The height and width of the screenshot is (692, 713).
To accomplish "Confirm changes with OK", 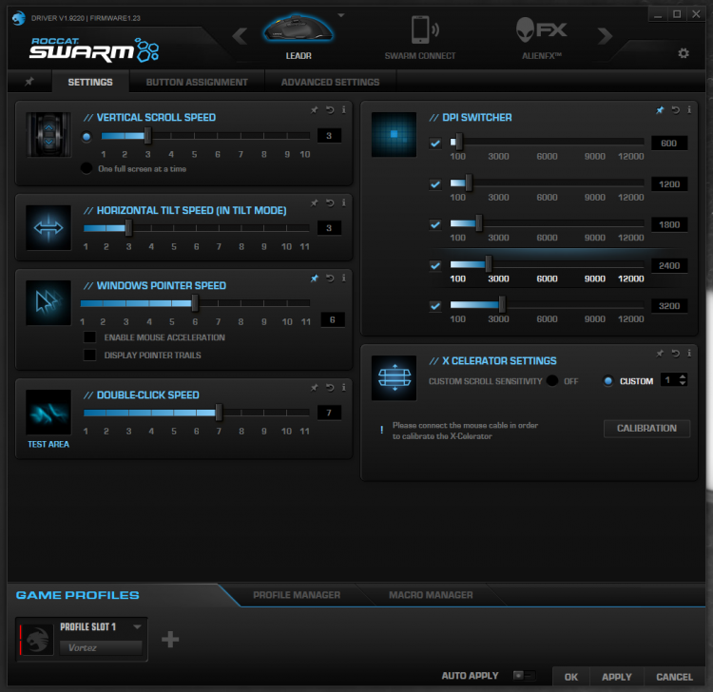I will [571, 677].
